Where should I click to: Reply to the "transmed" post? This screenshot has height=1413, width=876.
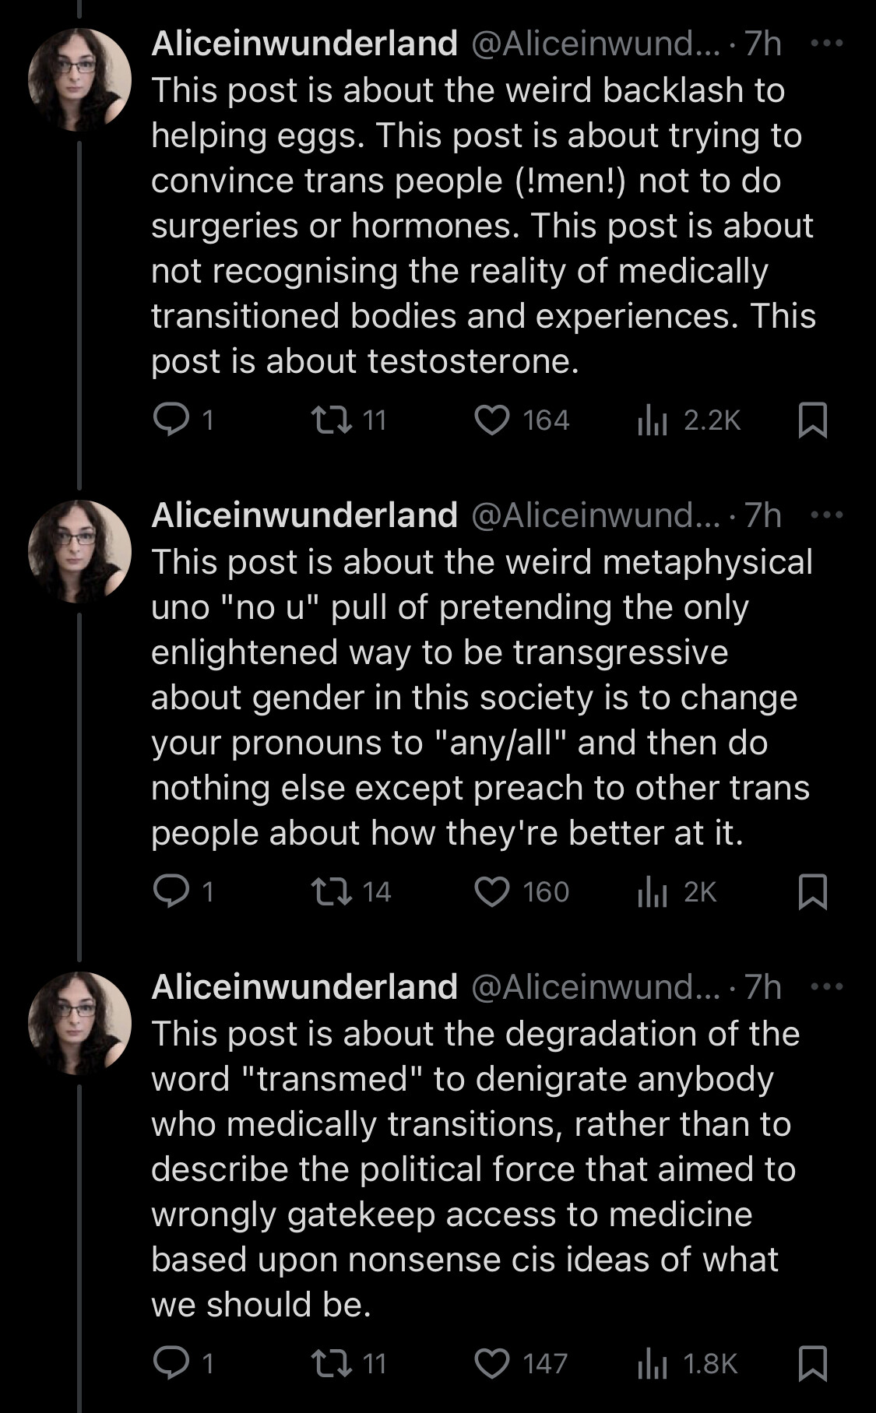point(168,1364)
